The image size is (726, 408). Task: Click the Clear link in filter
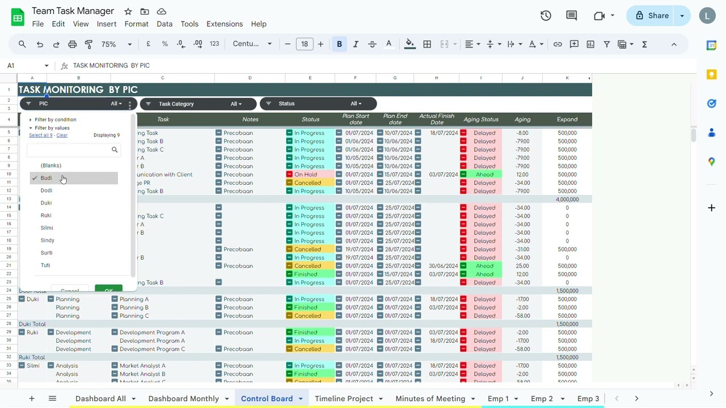(62, 135)
